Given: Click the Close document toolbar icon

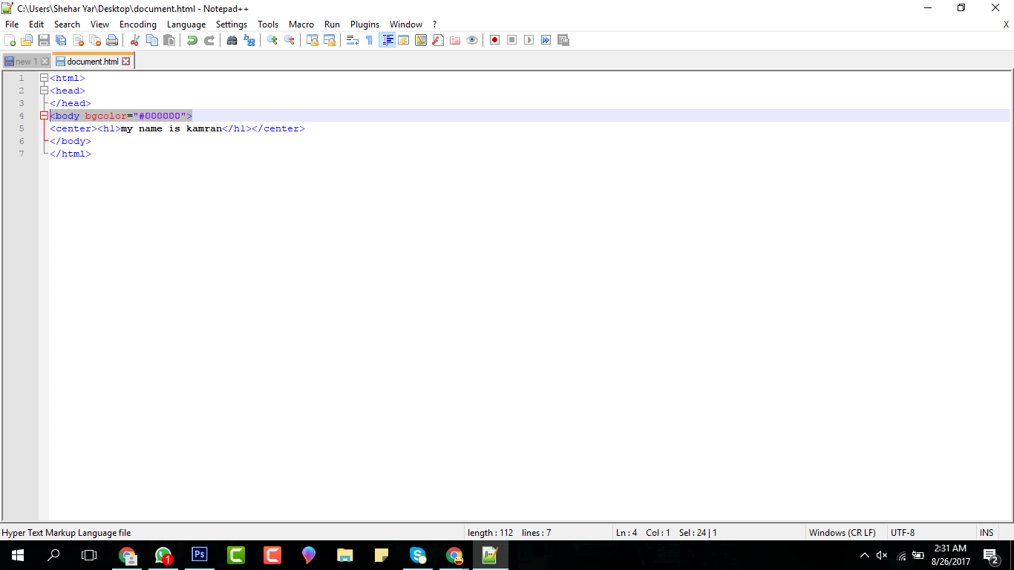Looking at the screenshot, I should tap(78, 40).
